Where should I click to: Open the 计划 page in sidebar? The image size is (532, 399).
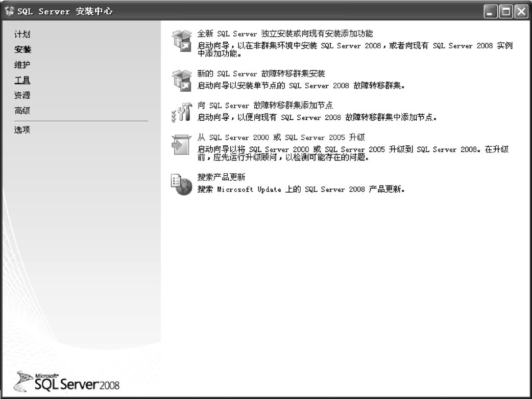(x=22, y=34)
